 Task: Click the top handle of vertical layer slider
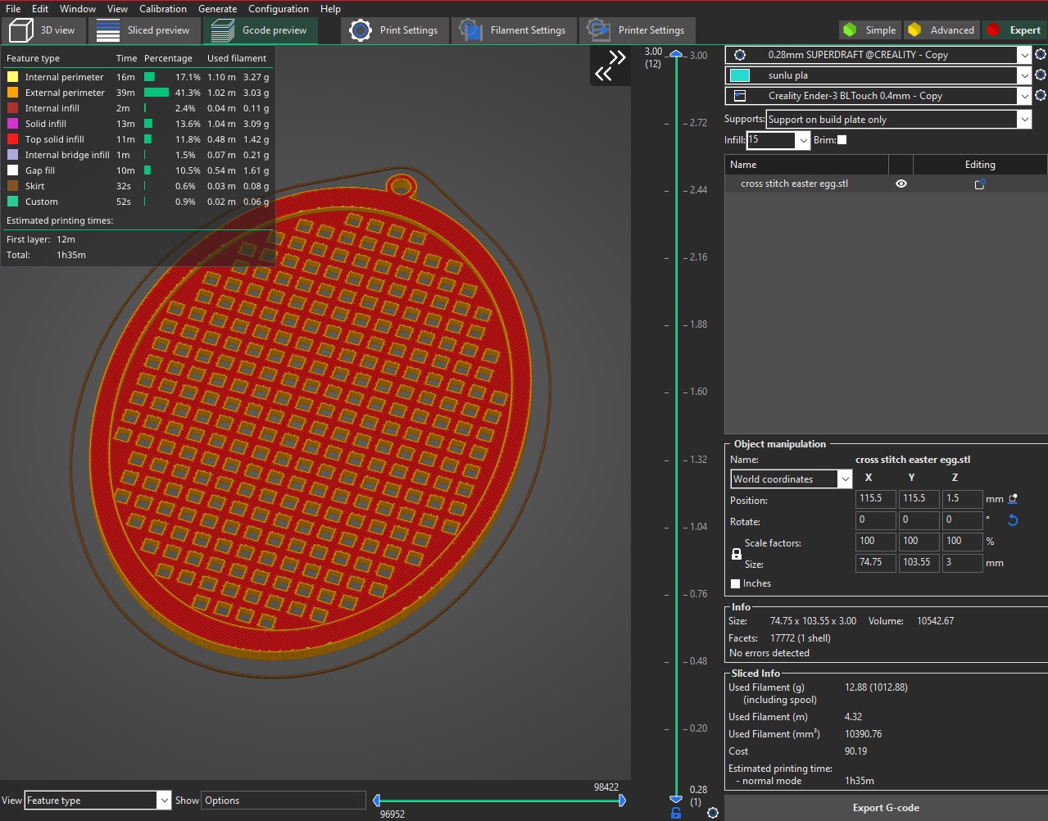[x=676, y=54]
